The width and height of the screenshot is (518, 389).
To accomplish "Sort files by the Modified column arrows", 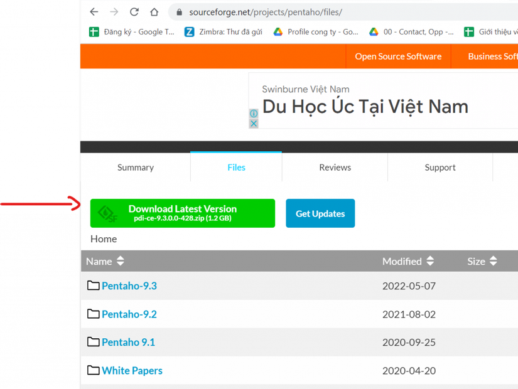I will pyautogui.click(x=430, y=261).
